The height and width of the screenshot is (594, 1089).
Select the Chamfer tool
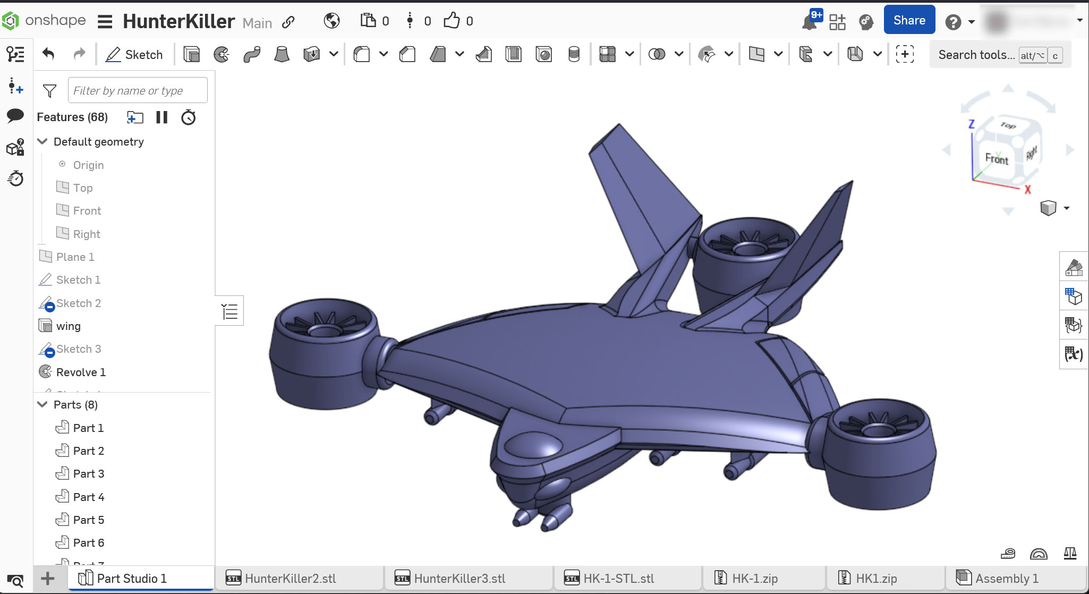click(407, 54)
